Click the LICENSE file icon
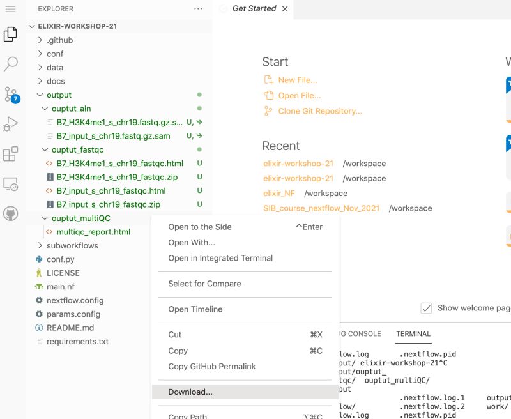This screenshot has height=419, width=511. tap(39, 273)
